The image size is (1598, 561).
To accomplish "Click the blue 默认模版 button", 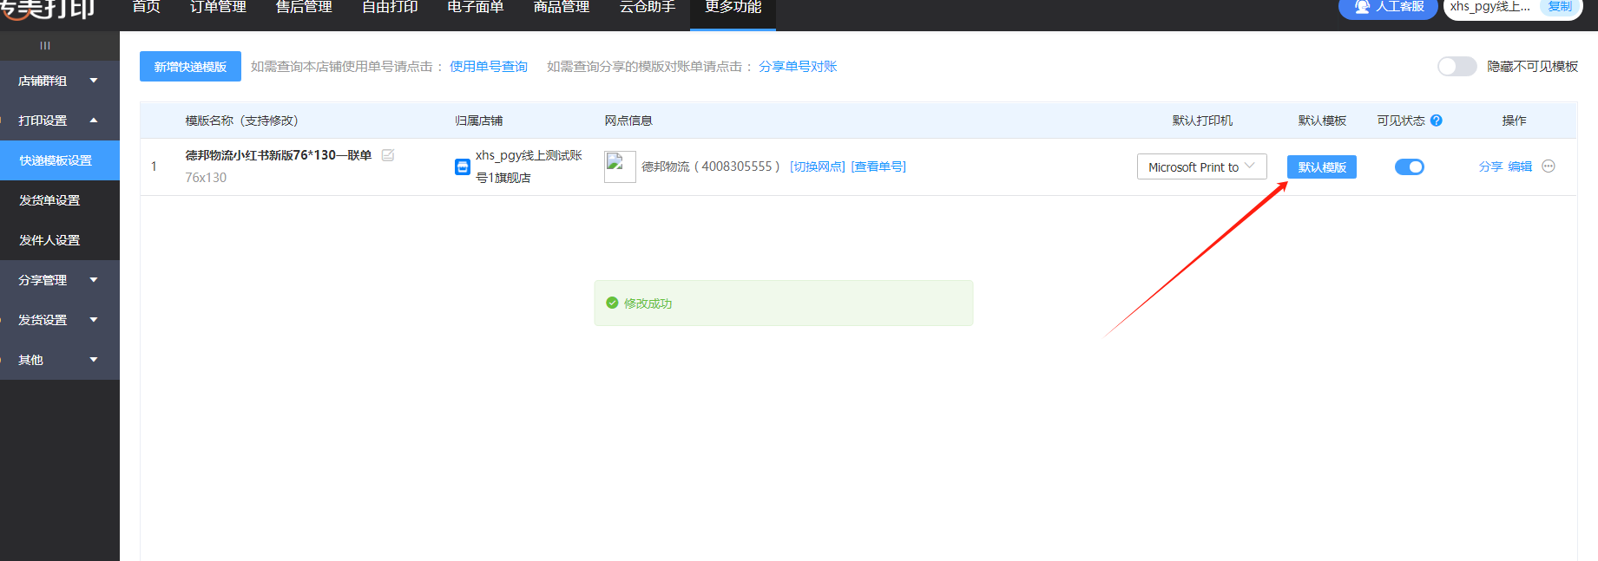I will (x=1322, y=167).
